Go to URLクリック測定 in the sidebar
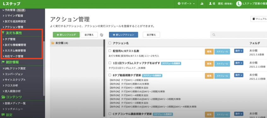This screenshot has height=118, width=267. (14, 68)
